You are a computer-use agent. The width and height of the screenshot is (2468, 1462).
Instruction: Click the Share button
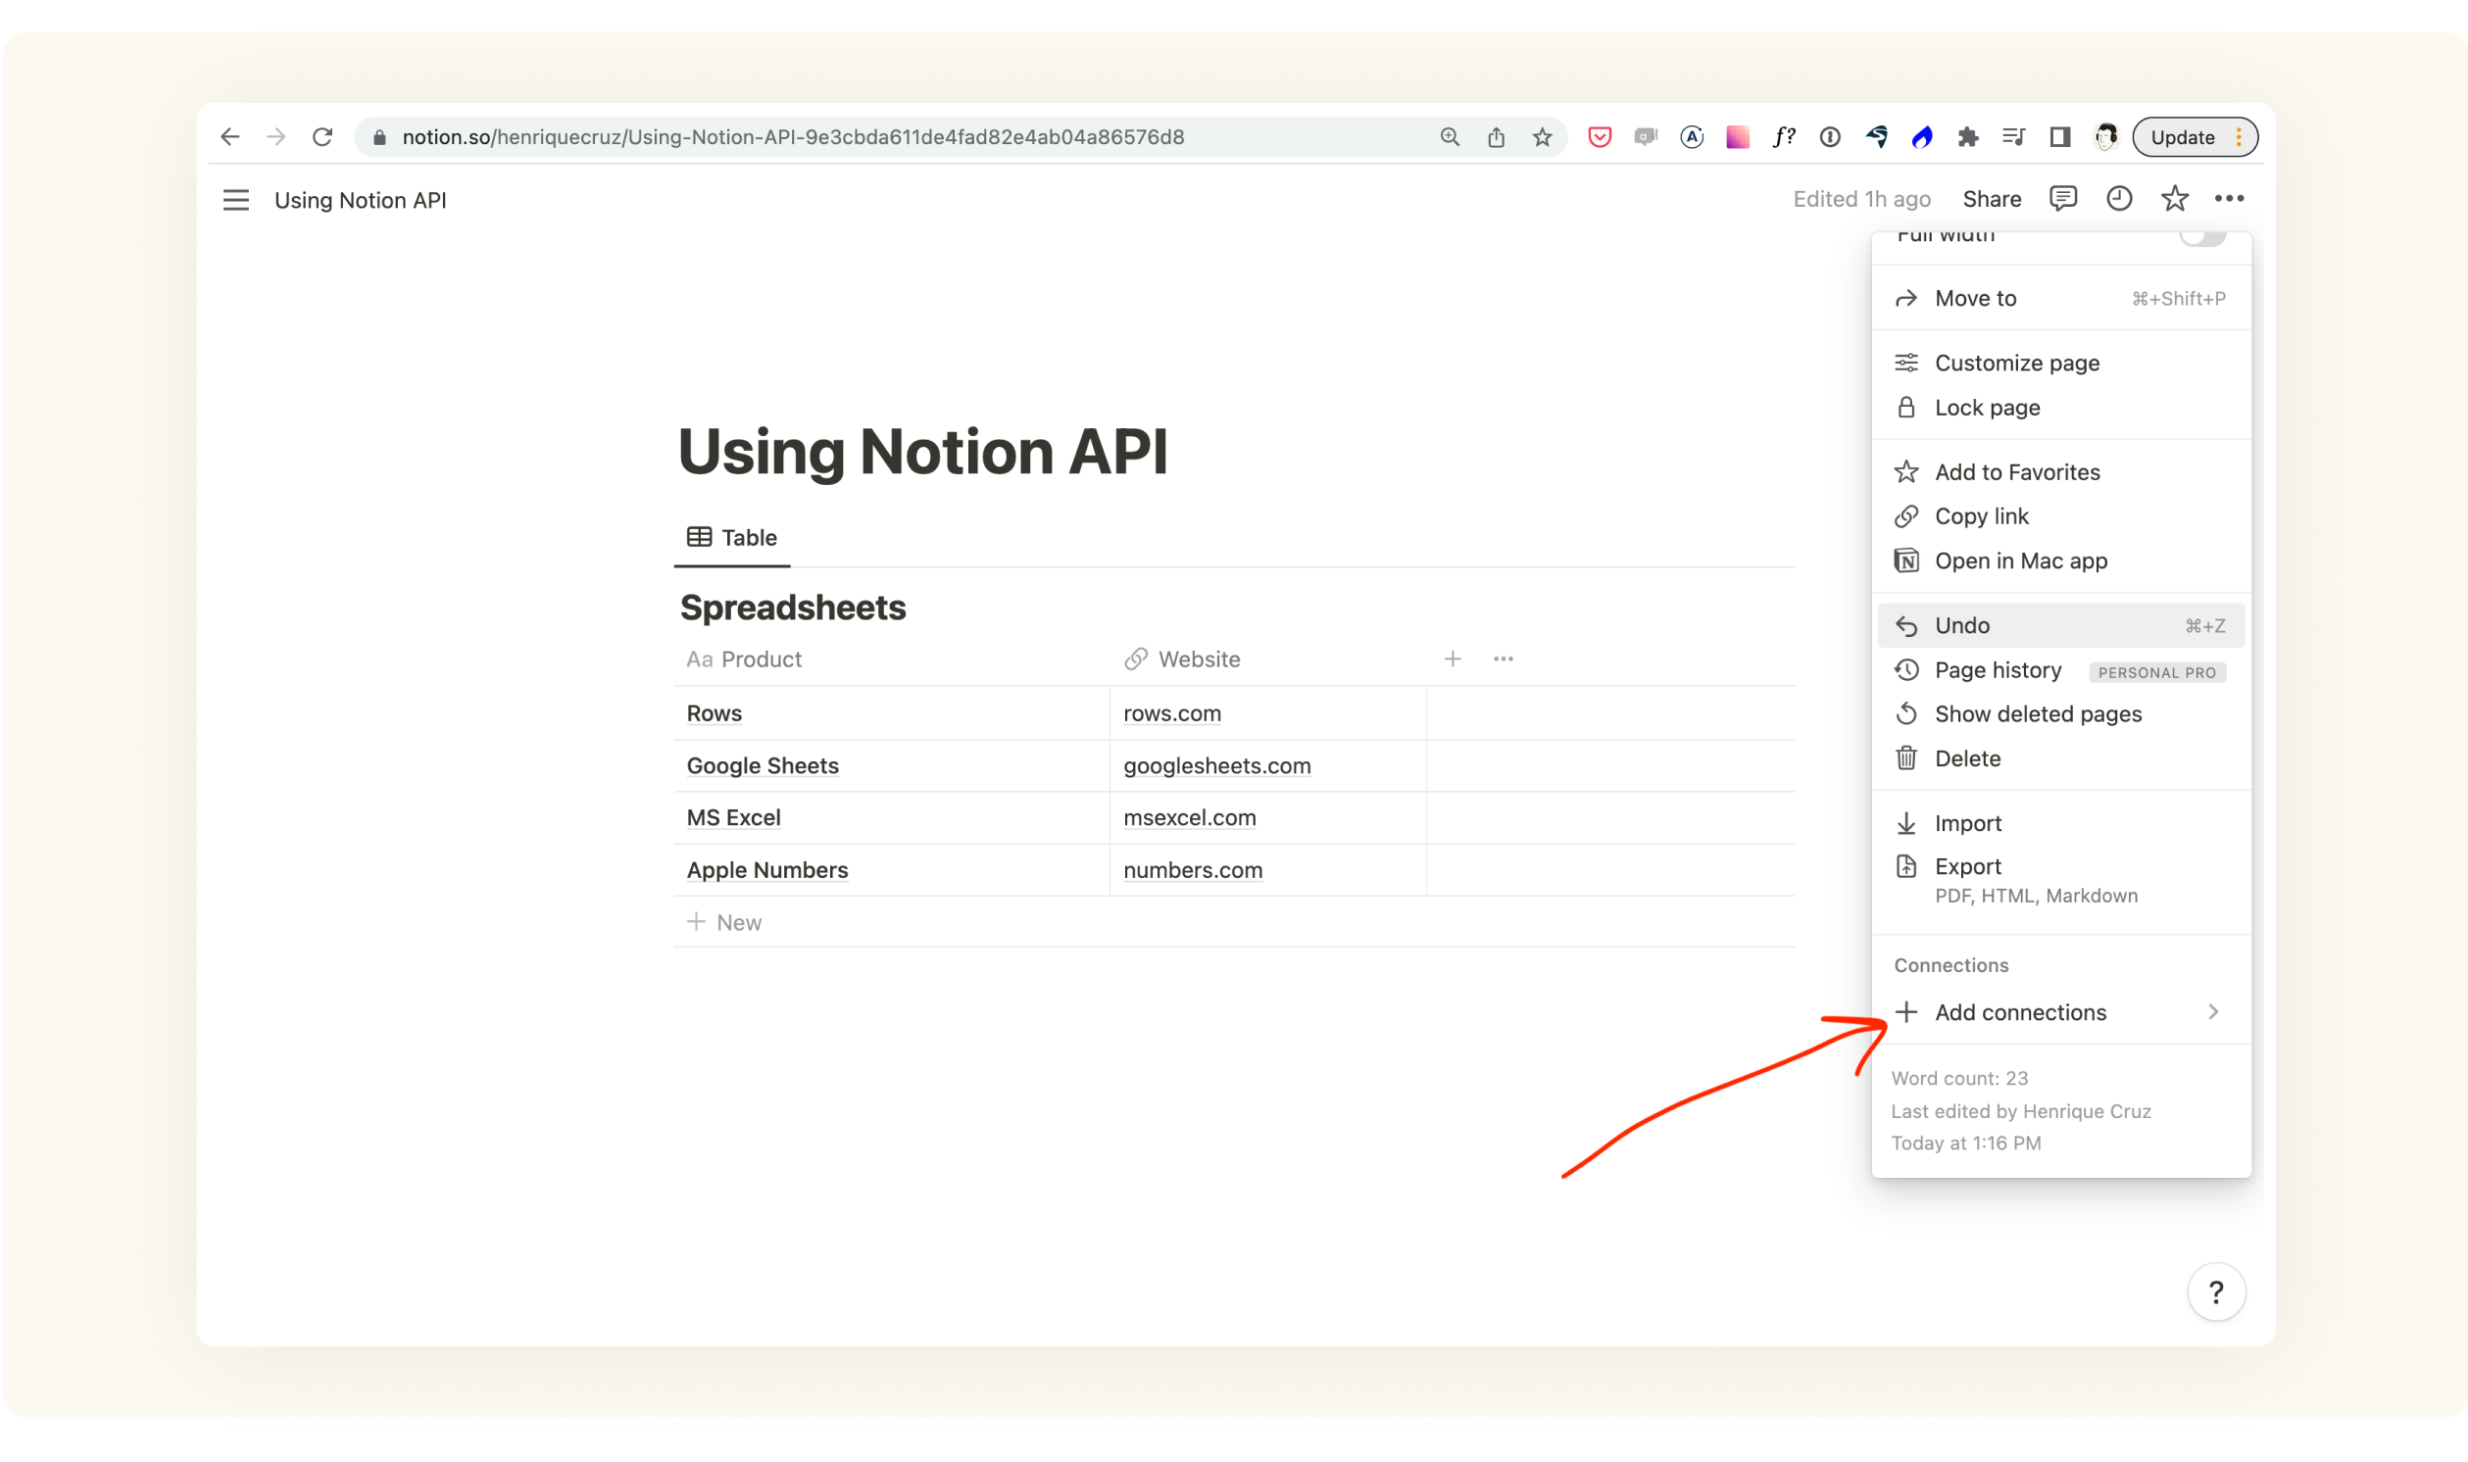(x=1991, y=198)
